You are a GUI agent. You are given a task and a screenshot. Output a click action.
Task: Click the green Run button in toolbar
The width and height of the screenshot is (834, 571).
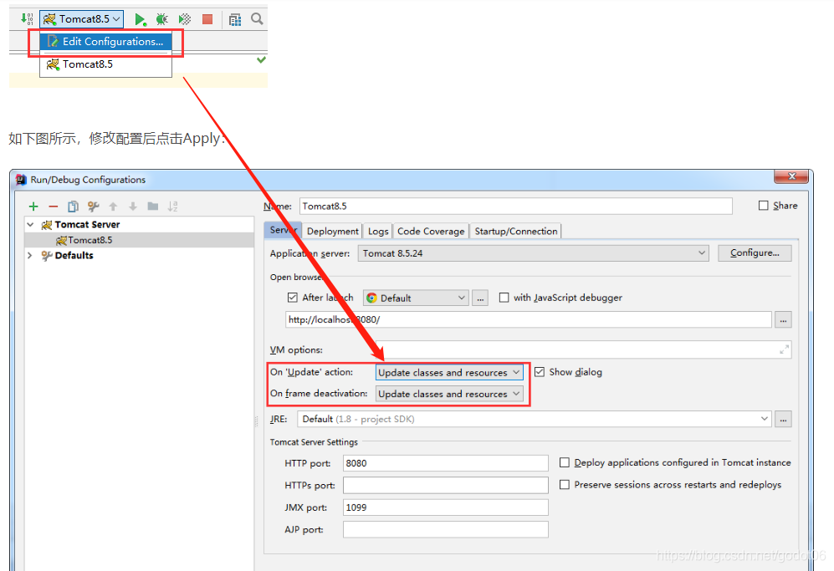tap(140, 20)
